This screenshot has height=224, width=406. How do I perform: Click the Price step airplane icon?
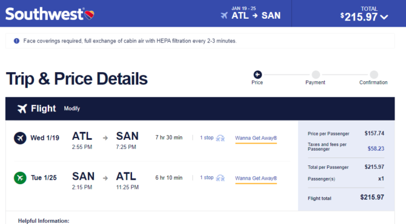click(258, 74)
